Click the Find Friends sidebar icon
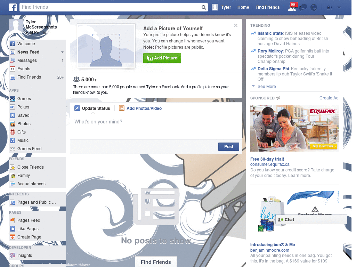Screen dimensions: 356x267 point(13,78)
